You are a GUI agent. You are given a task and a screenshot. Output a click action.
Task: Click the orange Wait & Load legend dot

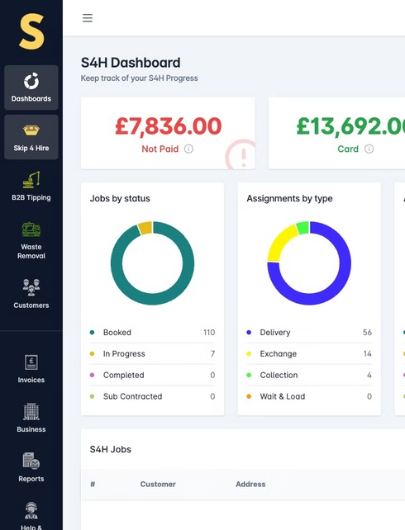(x=249, y=396)
